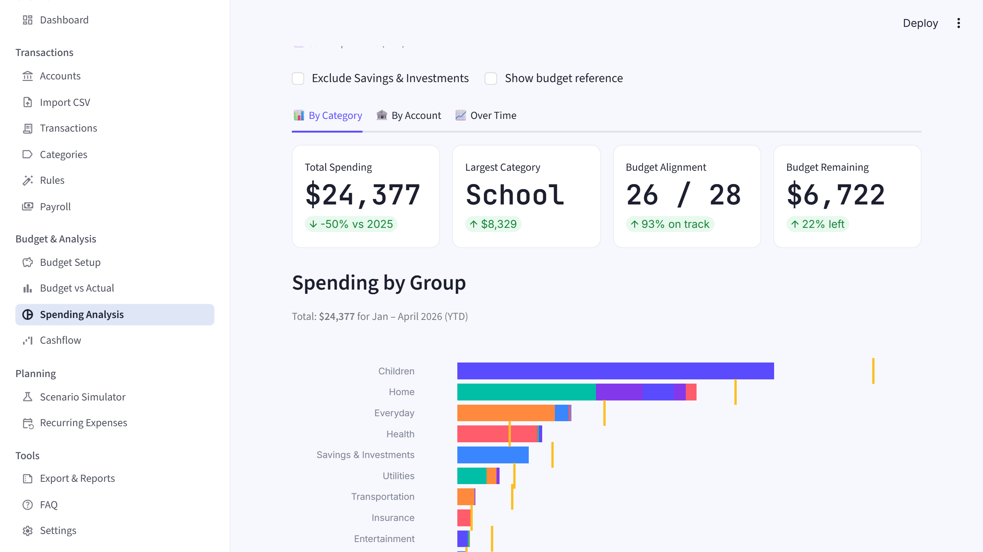Viewport: 983px width, 552px height.
Task: Open the three-dot overflow menu
Action: [x=959, y=23]
